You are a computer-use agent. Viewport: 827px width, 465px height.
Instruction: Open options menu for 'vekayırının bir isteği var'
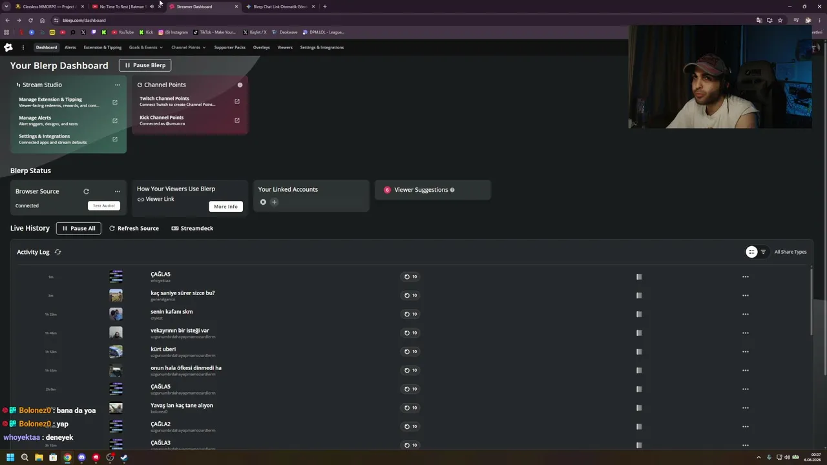(x=746, y=333)
